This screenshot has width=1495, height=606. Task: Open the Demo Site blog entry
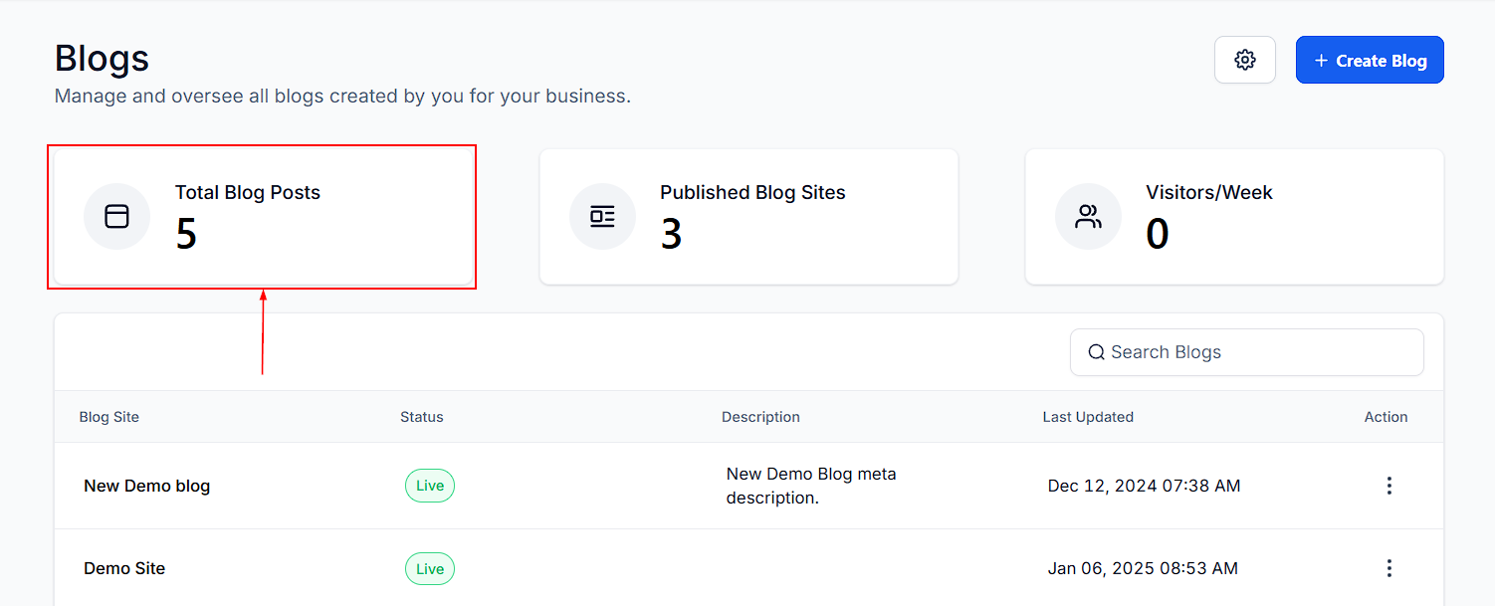click(x=124, y=568)
